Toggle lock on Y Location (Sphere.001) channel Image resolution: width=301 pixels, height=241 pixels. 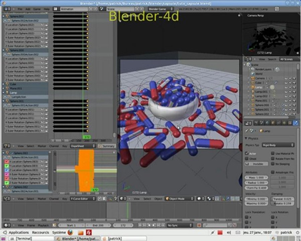click(x=46, y=114)
